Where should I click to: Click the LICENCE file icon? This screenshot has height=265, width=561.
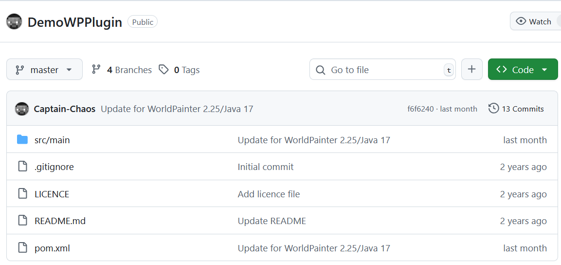[x=22, y=194]
